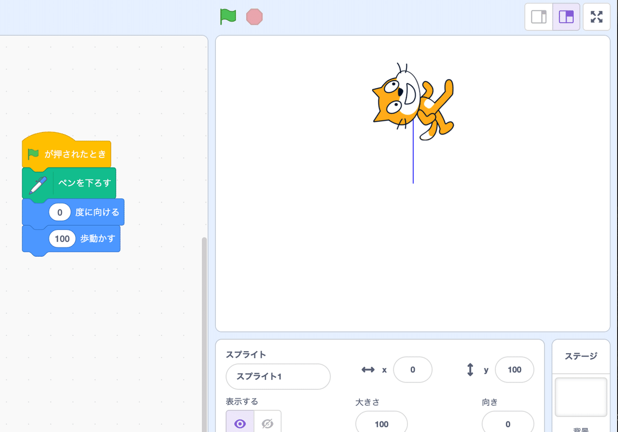Hide the sprite with crossed-eye button
This screenshot has width=618, height=432.
coord(267,424)
